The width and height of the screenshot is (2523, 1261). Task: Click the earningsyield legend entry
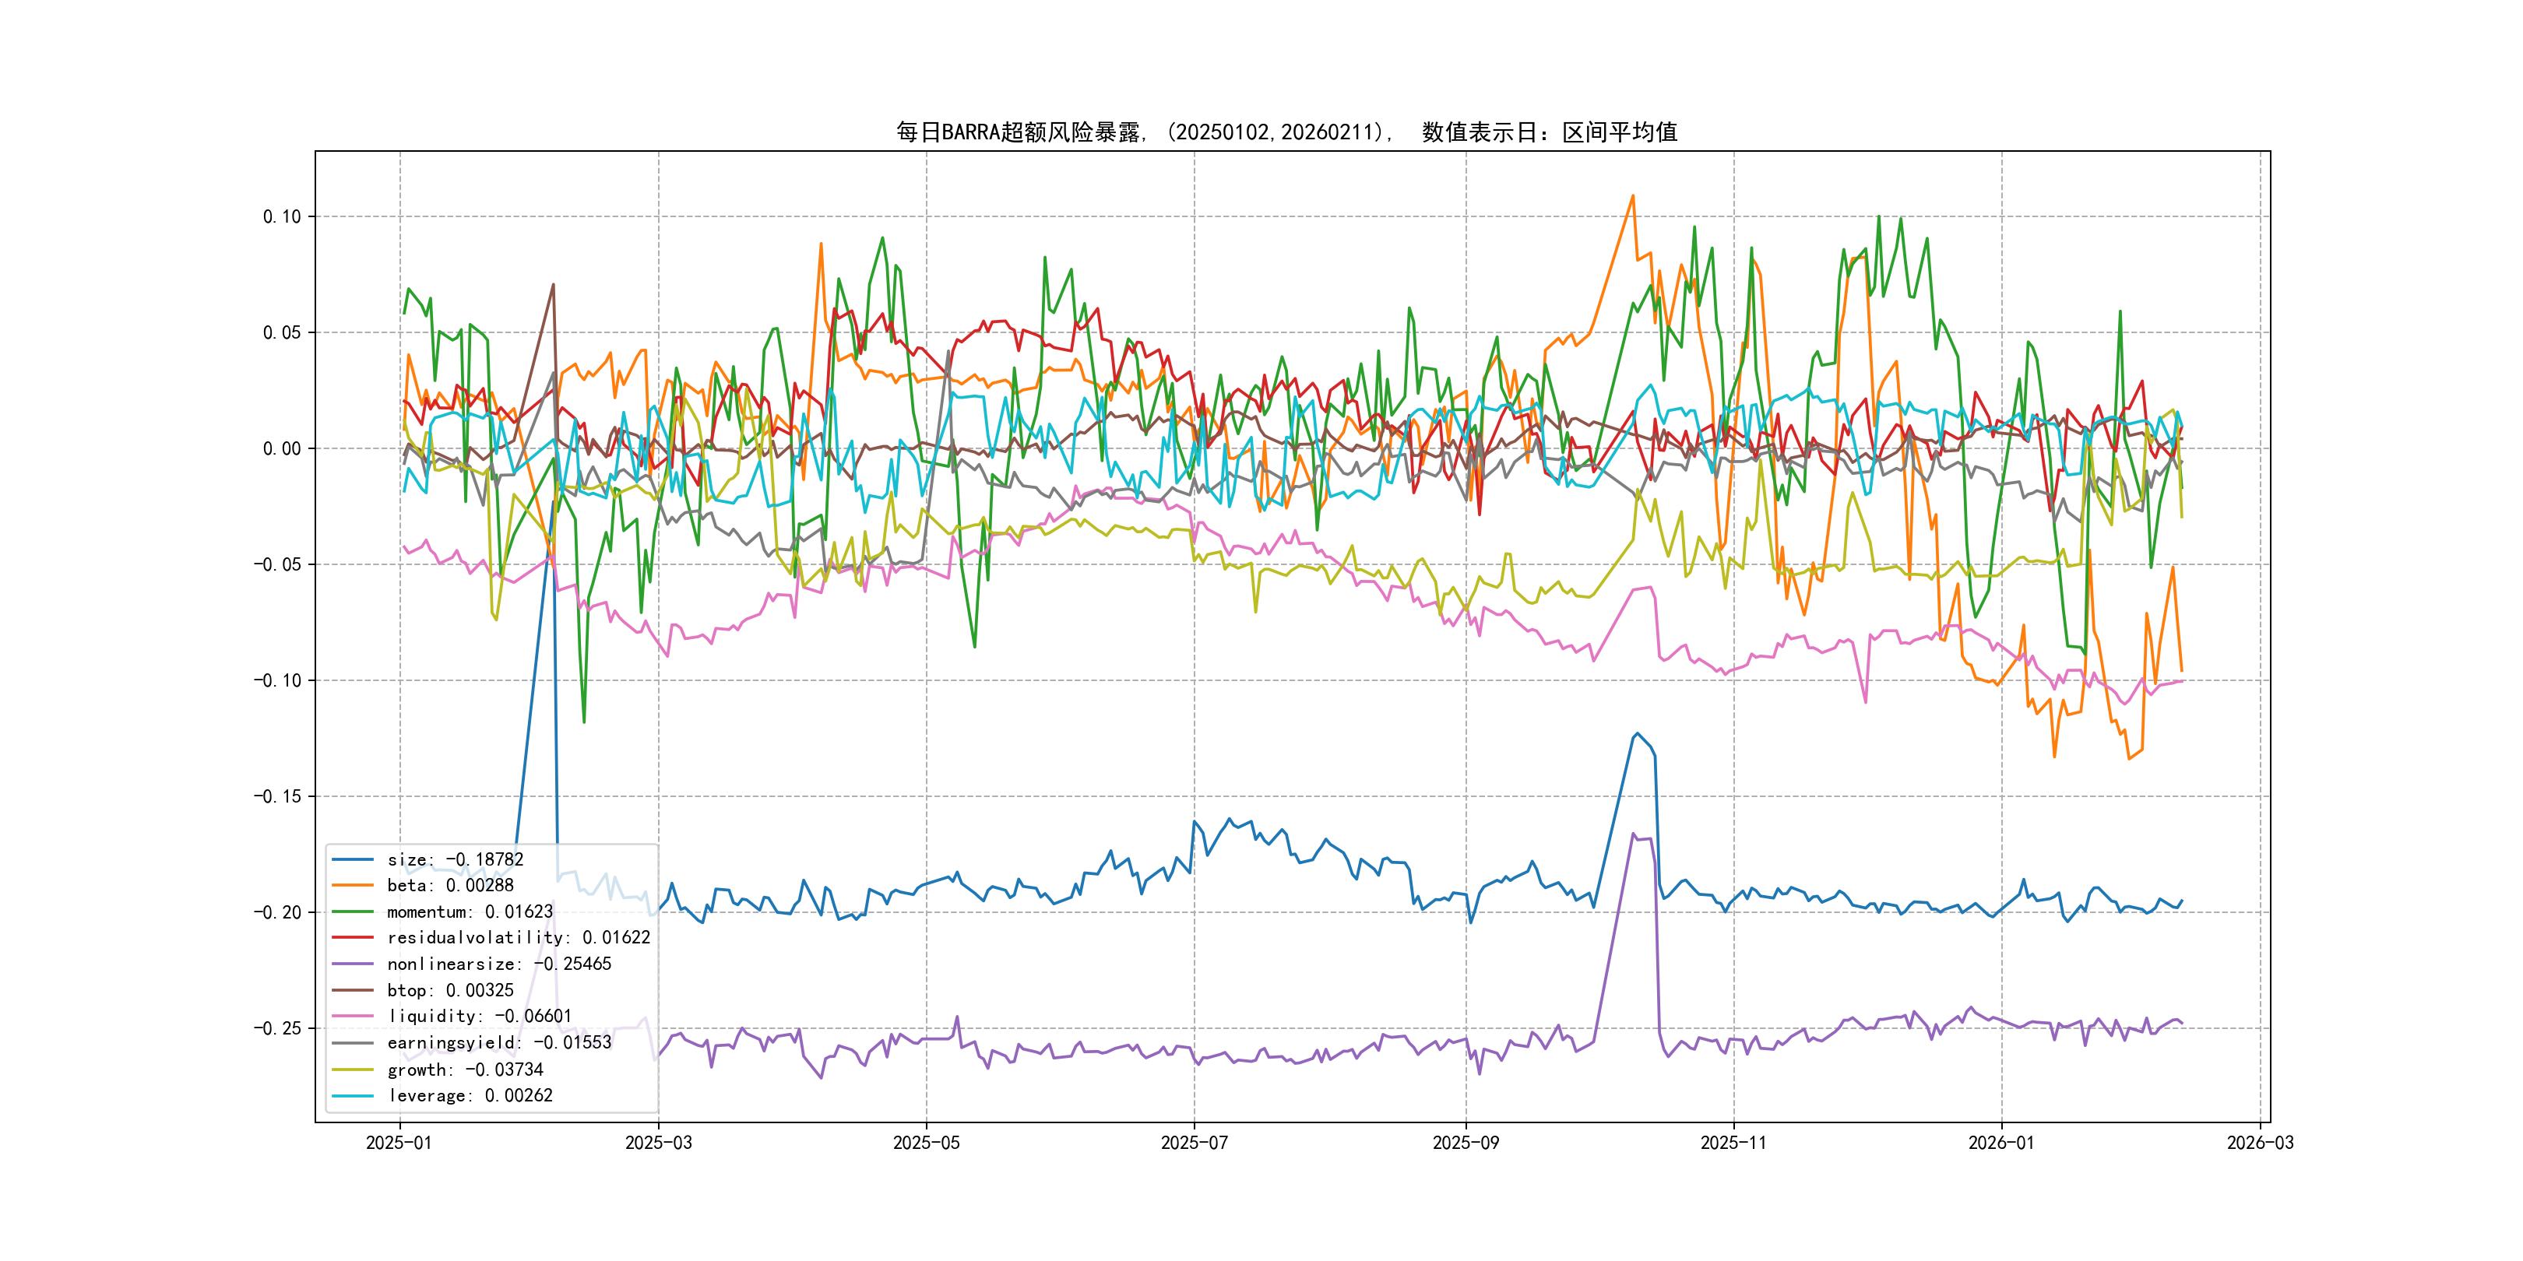498,1043
